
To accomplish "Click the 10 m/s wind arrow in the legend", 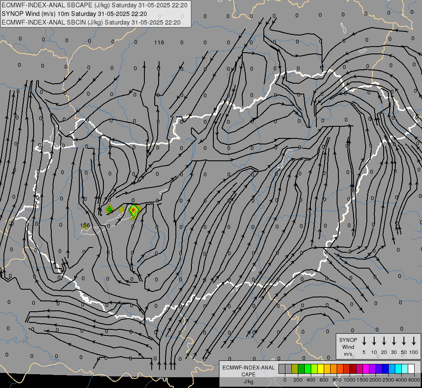I will (x=374, y=341).
